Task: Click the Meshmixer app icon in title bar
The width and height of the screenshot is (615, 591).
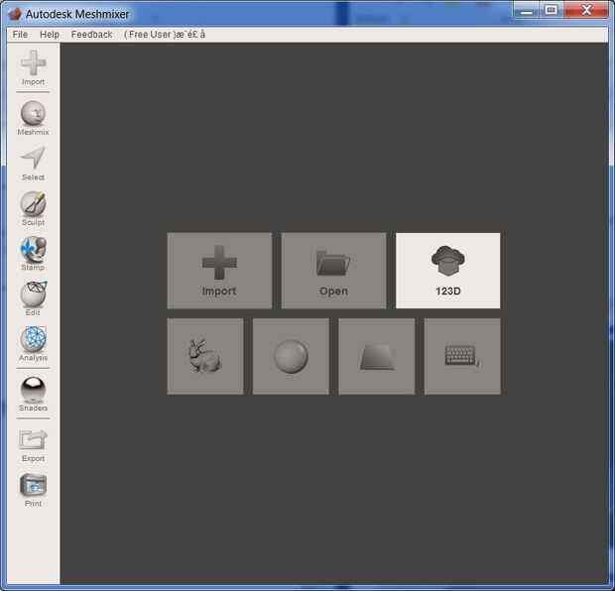Action: (15, 14)
